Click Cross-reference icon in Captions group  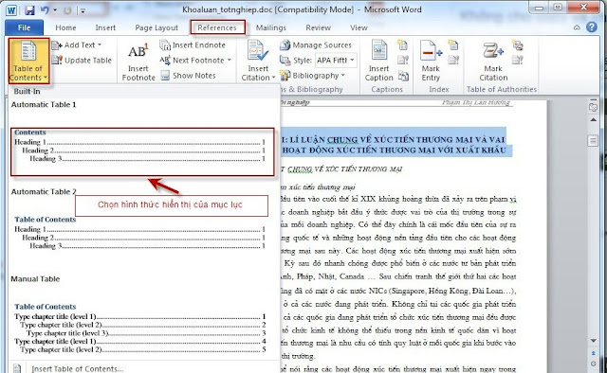click(403, 76)
